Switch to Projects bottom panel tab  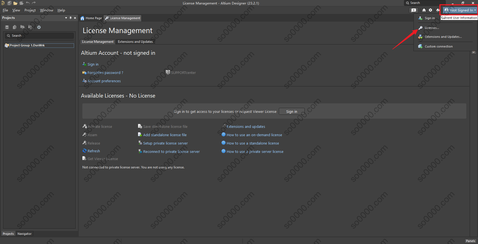[x=8, y=234]
